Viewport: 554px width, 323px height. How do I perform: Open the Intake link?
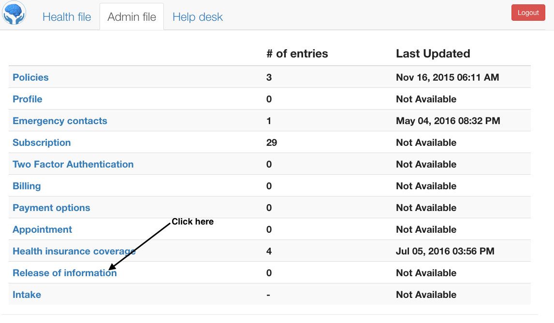coord(27,295)
